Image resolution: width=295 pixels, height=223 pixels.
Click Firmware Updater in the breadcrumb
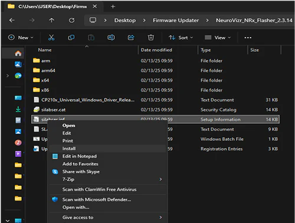coord(176,21)
